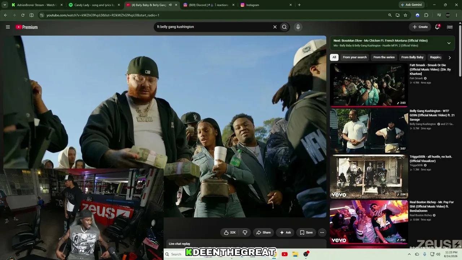Select the Rapping filter chip
462x260 pixels.
pyautogui.click(x=436, y=57)
